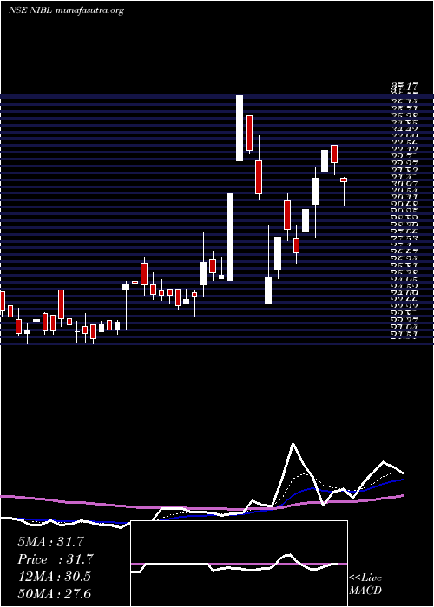Click the NSE NIBL munafasutra.org chart title
The image size is (434, 607).
coord(66,10)
